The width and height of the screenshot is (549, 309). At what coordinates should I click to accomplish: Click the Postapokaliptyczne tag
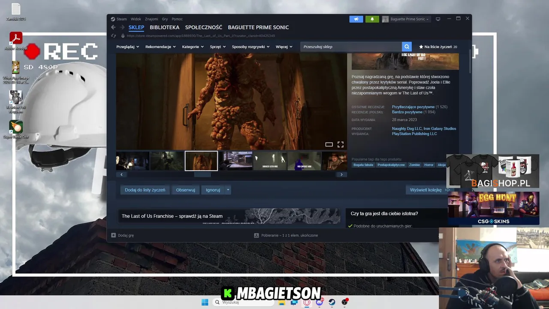[391, 165]
